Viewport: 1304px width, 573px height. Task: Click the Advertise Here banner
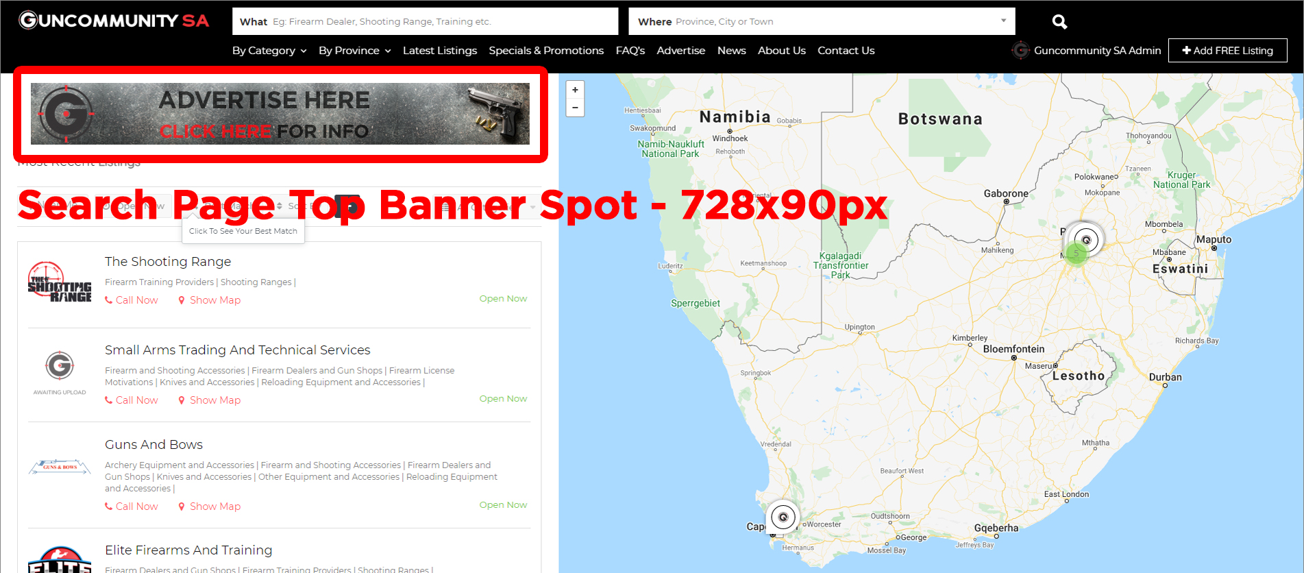(280, 114)
